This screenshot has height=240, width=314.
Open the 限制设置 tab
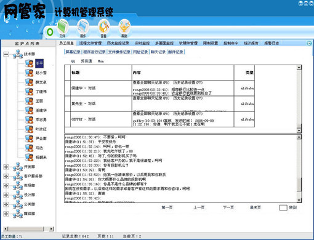pos(211,43)
